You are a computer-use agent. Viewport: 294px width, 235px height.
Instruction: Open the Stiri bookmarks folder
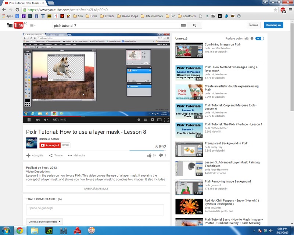(78, 16)
